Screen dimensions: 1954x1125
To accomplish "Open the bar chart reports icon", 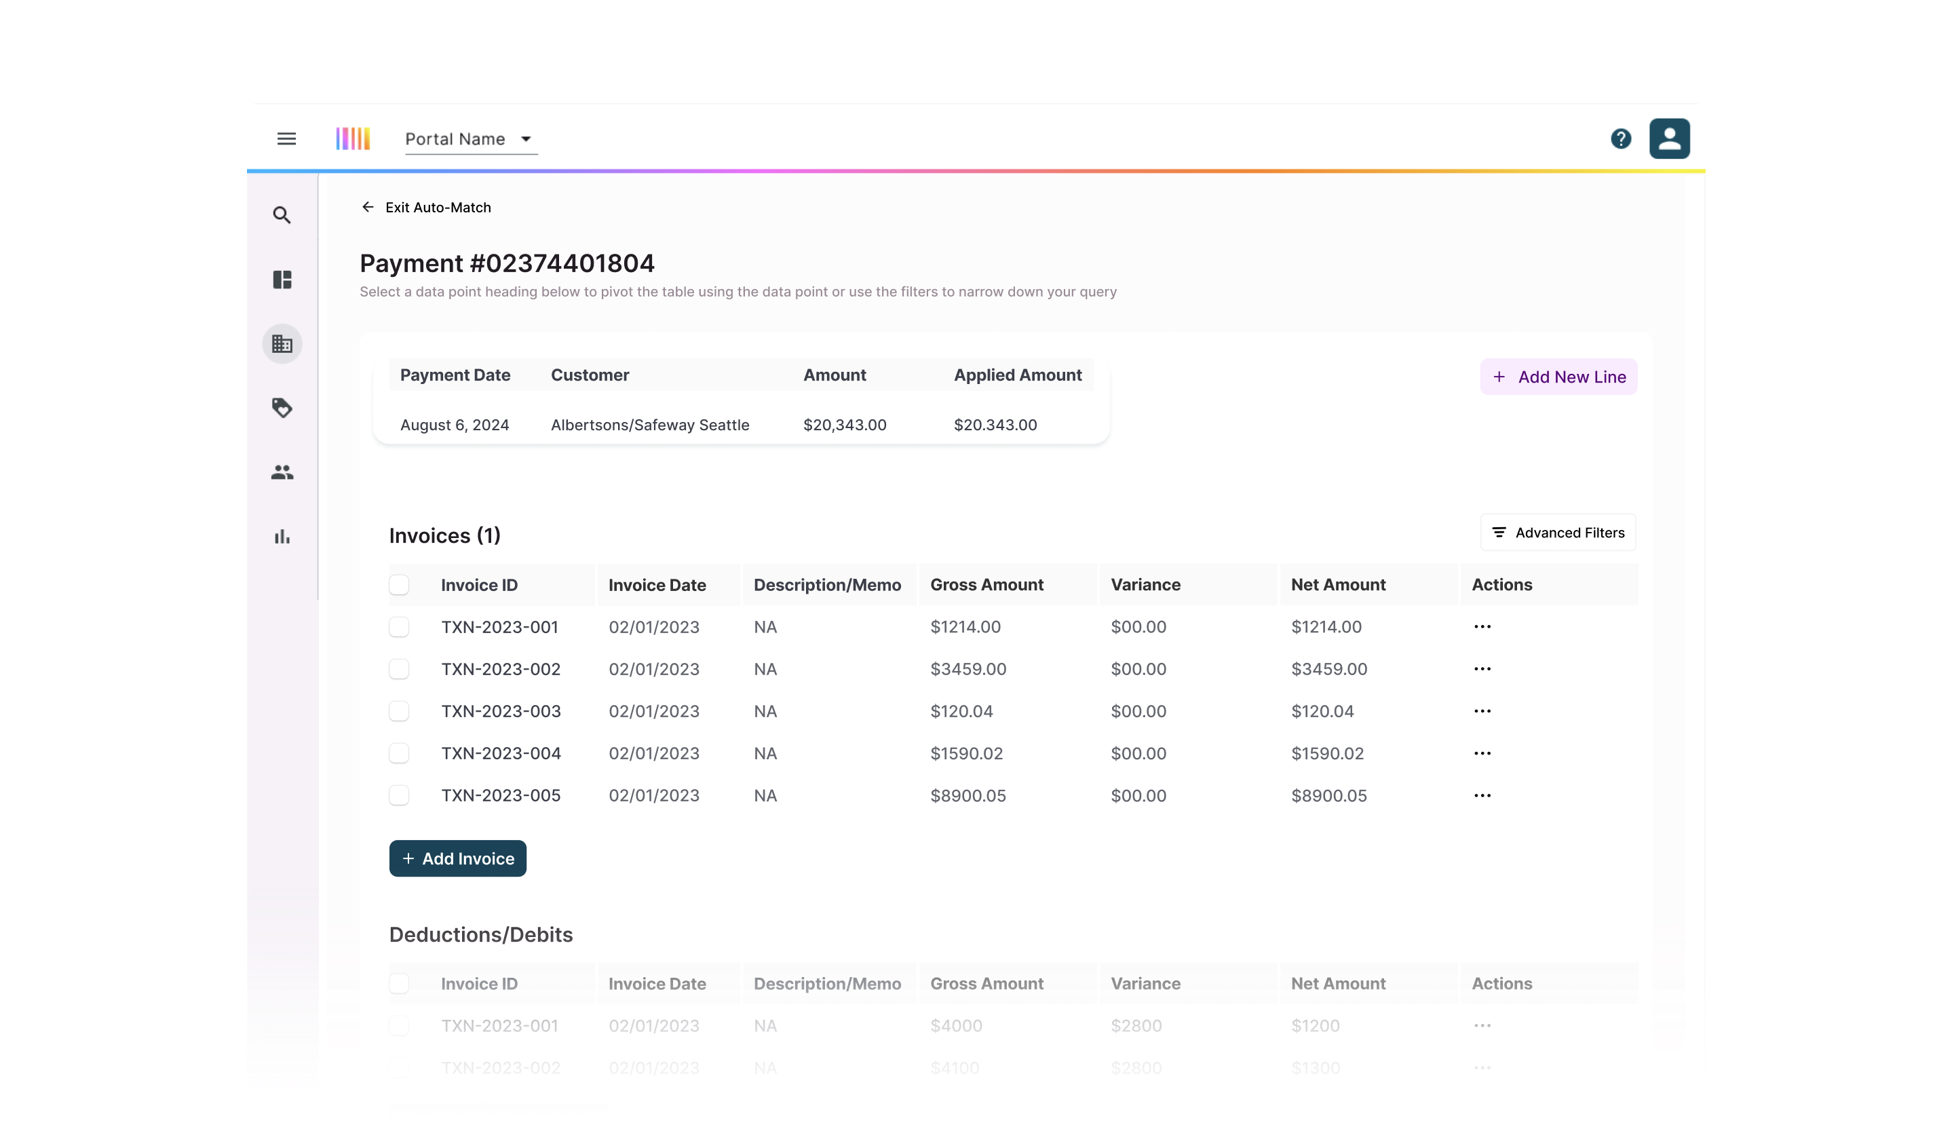I will 282,537.
